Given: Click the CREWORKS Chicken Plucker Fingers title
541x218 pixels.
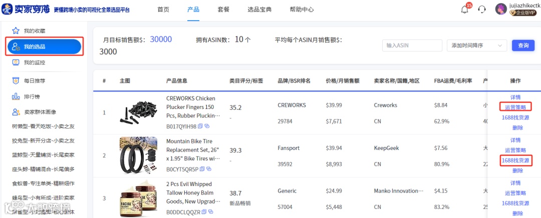Looking at the screenshot, I should click(193, 107).
